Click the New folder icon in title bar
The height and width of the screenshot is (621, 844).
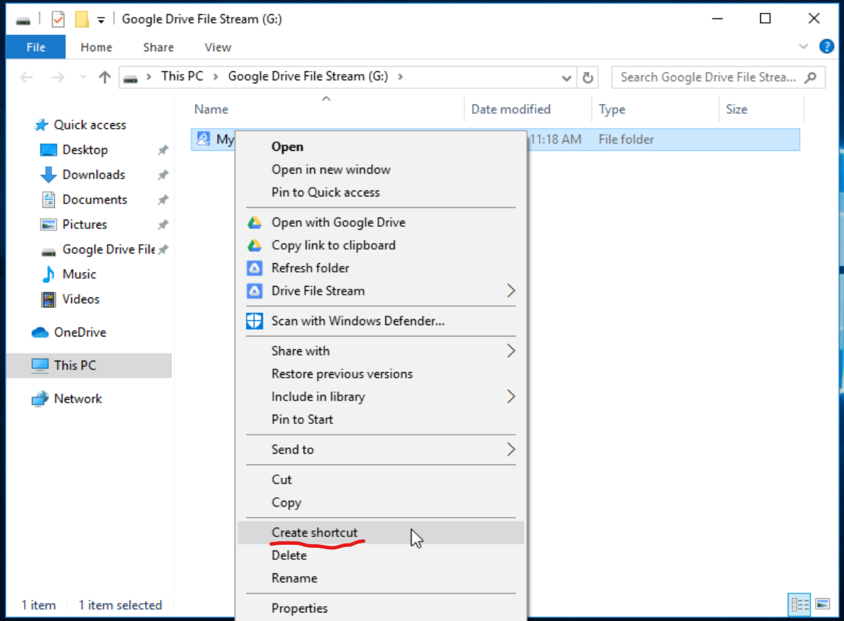82,19
